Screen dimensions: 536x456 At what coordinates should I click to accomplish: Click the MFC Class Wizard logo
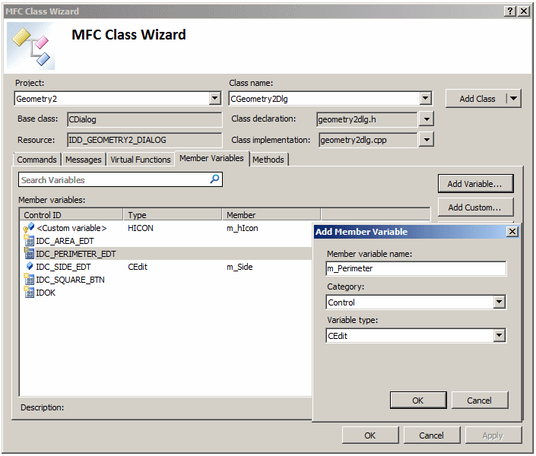point(30,46)
